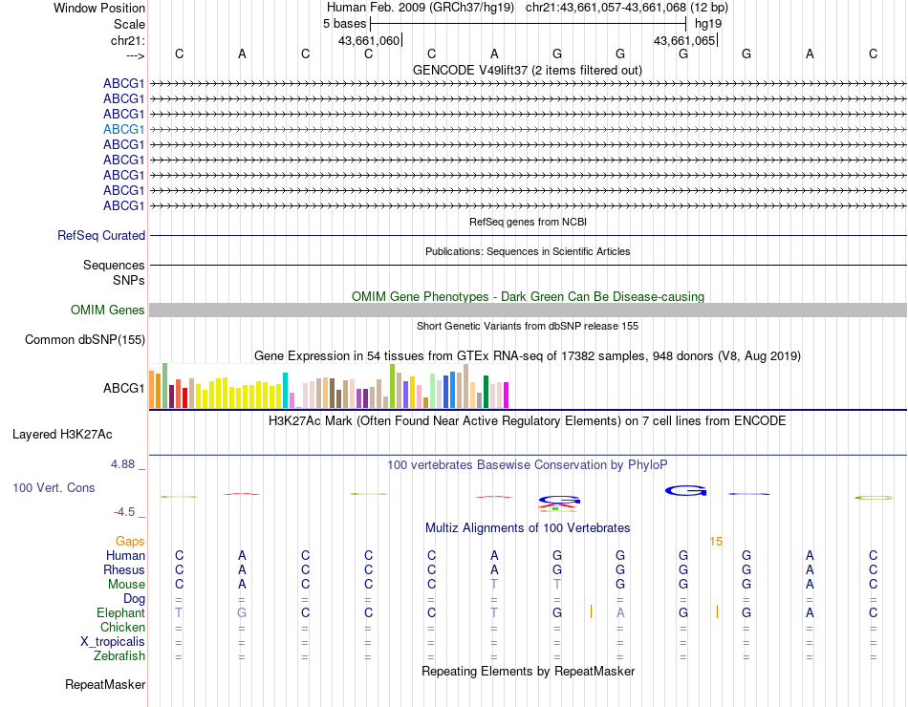Select the Chicken species row label
The image size is (908, 707).
(122, 627)
